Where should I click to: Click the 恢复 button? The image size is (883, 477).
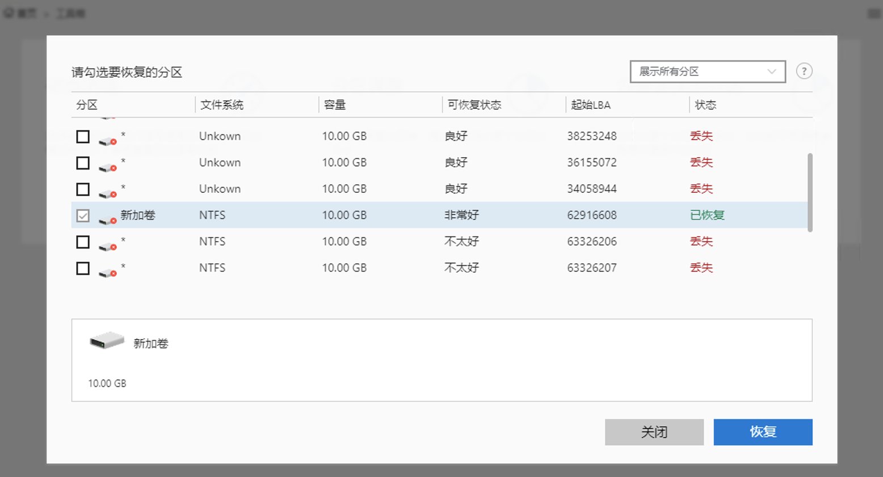tap(763, 432)
